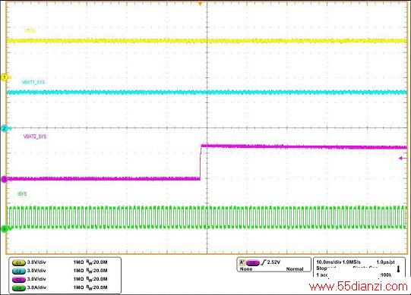Click the green channel 4 ground marker
411x295 pixels.
pyautogui.click(x=5, y=230)
